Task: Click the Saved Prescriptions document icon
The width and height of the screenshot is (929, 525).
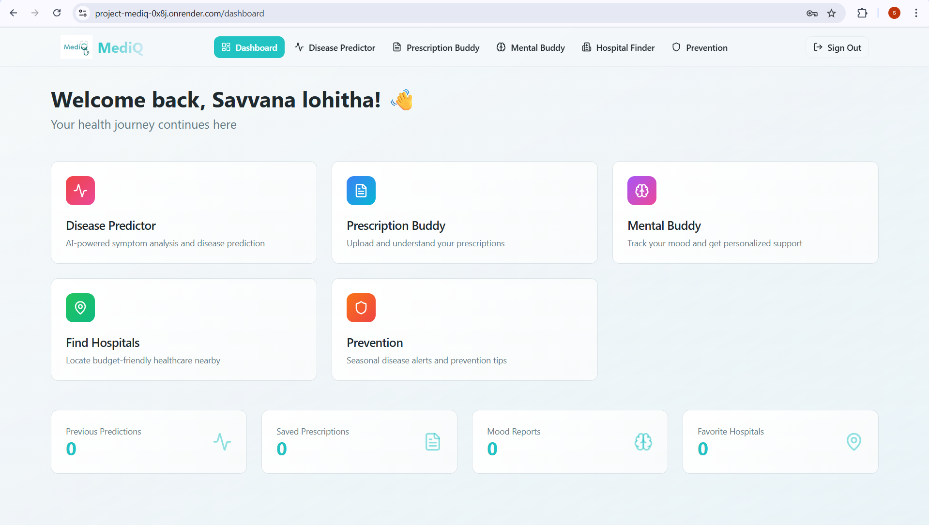Action: (432, 442)
